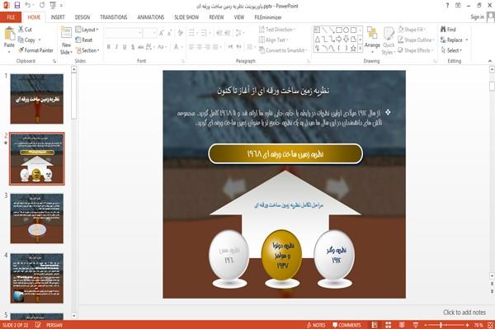Select the oval shape in shapes gallery
The width and height of the screenshot is (495, 329).
[x=346, y=30]
